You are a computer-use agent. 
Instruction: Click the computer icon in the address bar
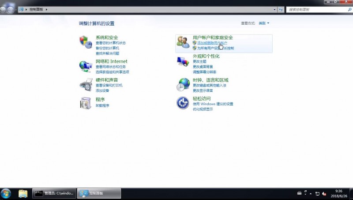21,9
